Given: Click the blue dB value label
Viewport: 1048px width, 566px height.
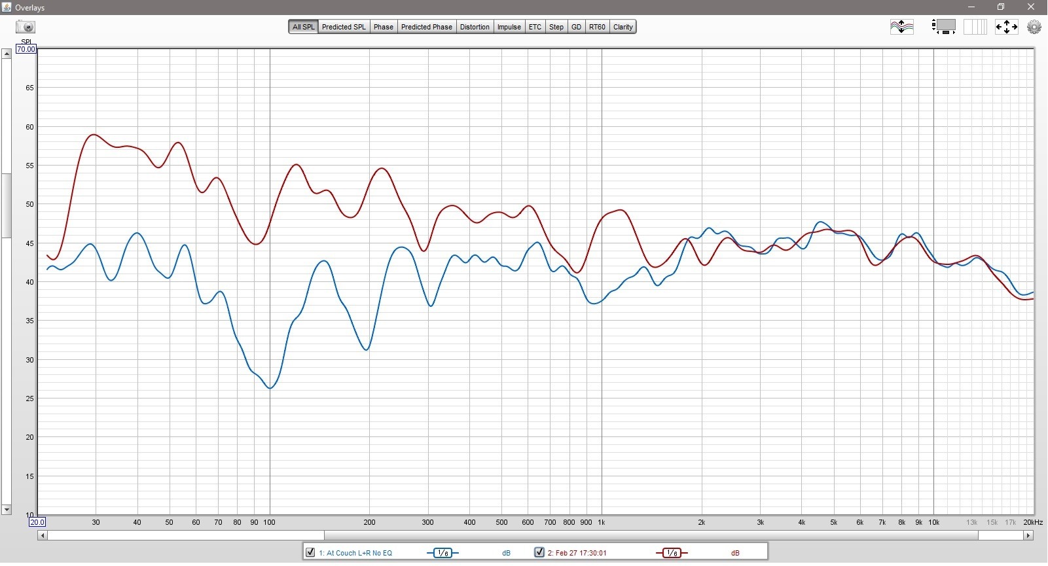Looking at the screenshot, I should click(x=506, y=553).
